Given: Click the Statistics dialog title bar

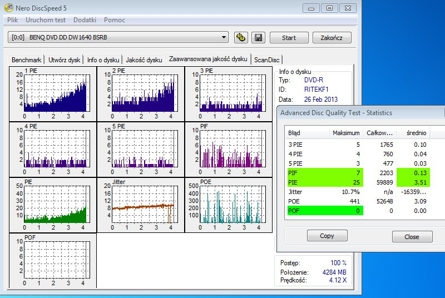Looking at the screenshot, I should coord(361,112).
